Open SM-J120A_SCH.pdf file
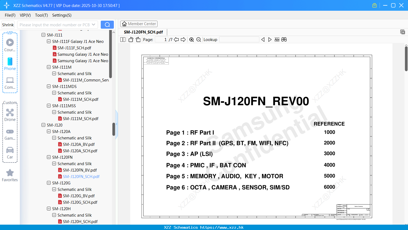 tap(80, 151)
